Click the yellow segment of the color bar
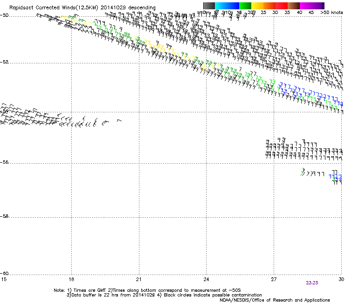The image size is (345, 303). click(257, 6)
